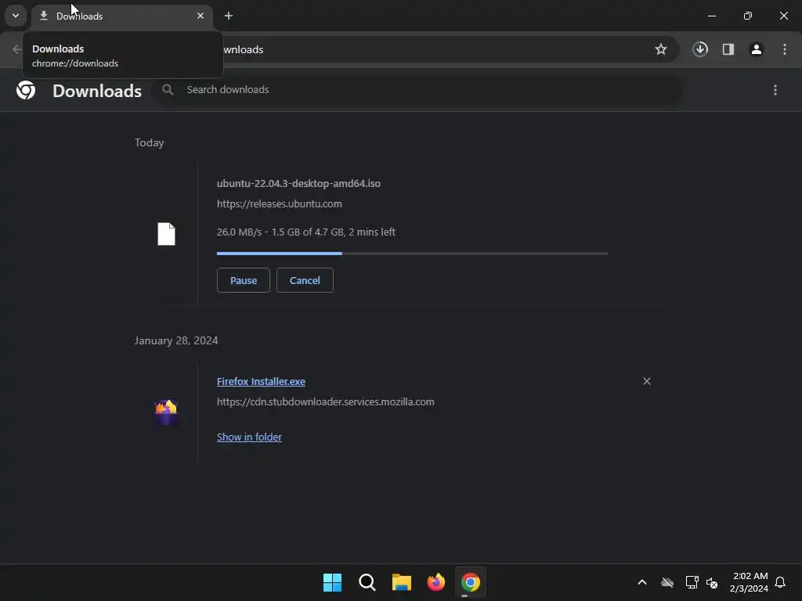Open the network status tray icon
This screenshot has width=802, height=601.
(x=692, y=582)
